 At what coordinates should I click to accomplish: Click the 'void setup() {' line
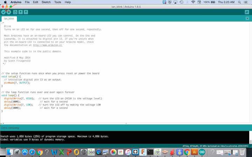pyautogui.click(x=11, y=76)
